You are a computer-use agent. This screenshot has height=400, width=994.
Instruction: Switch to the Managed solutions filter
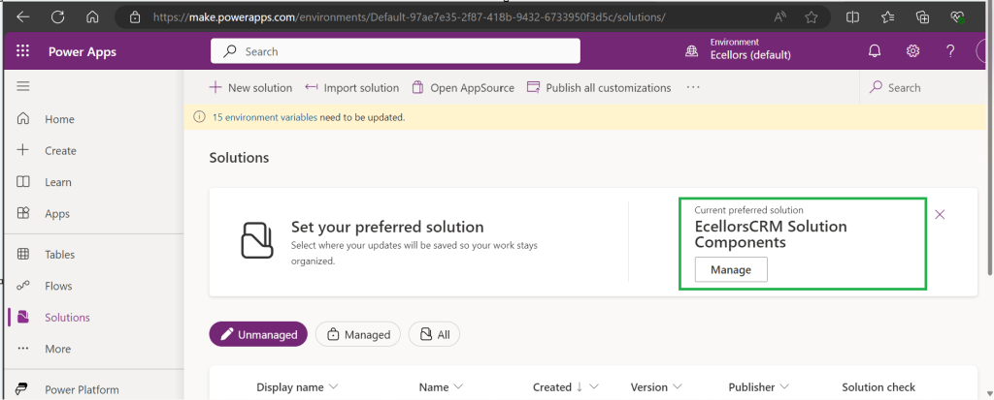358,334
